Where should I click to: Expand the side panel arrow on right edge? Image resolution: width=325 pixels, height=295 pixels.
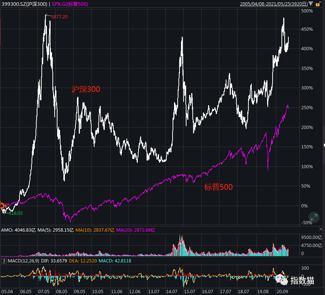click(x=324, y=145)
